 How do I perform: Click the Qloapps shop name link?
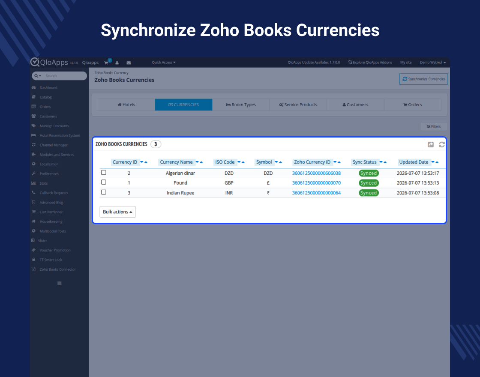(x=90, y=63)
